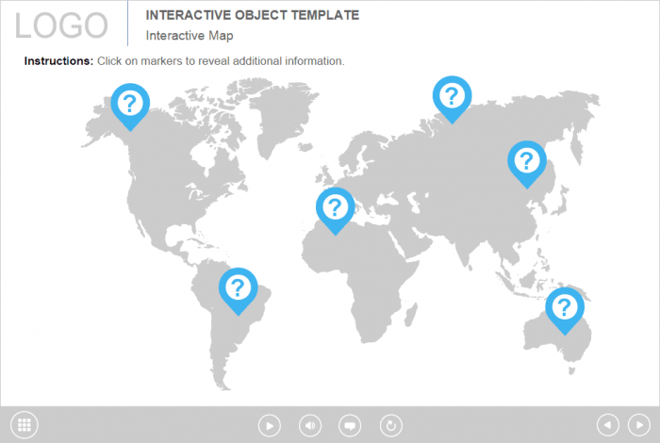Click the LOGO placeholder
The width and height of the screenshot is (660, 443).
pyautogui.click(x=62, y=25)
